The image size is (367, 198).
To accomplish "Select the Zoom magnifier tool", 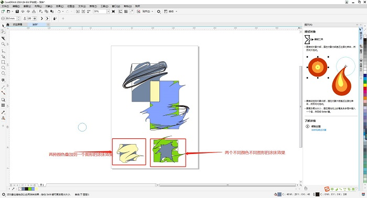I will (3, 44).
